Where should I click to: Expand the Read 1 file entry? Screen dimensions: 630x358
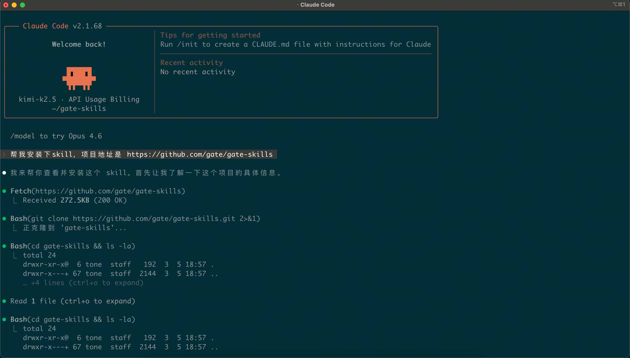pyautogui.click(x=72, y=301)
